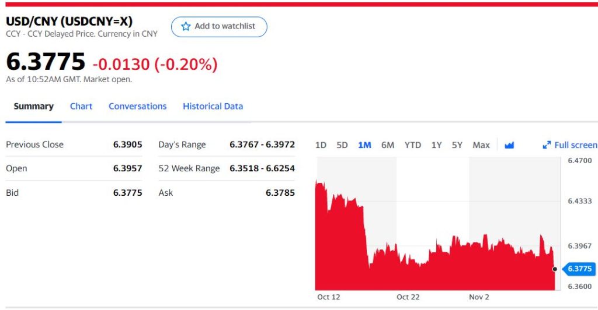Switch chart type with mountain chart icon
The height and width of the screenshot is (310, 598).
pos(509,145)
